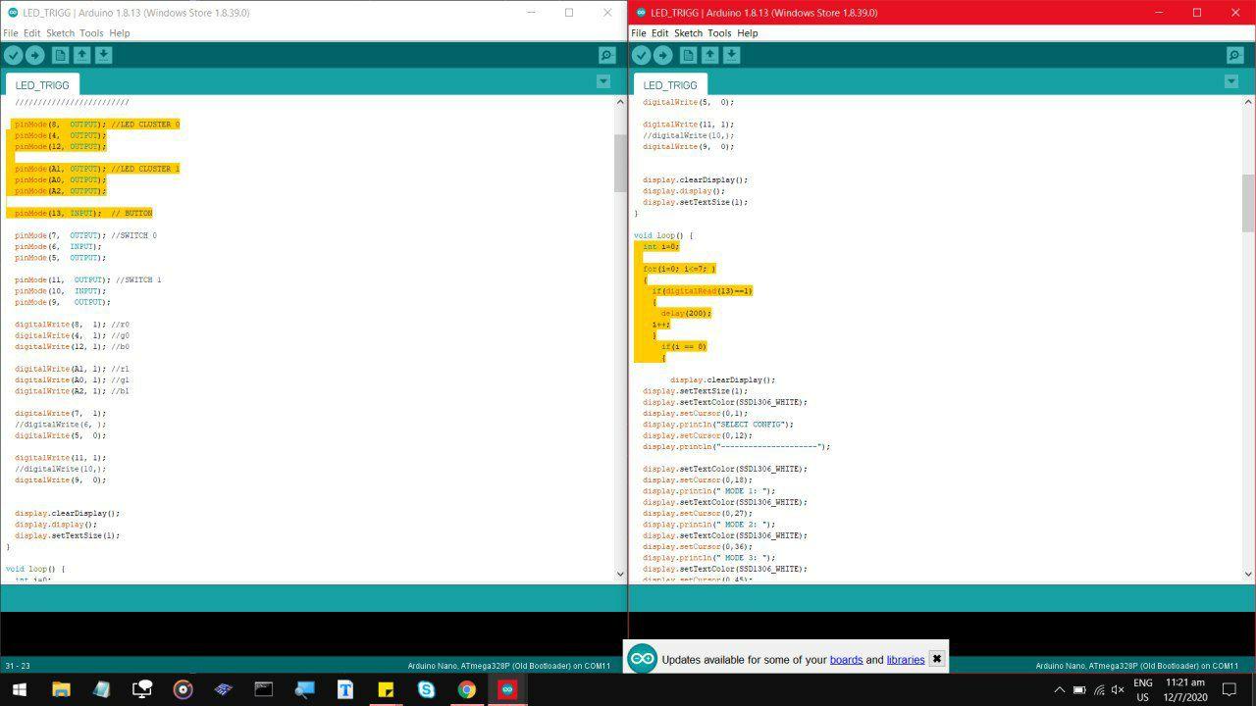The width and height of the screenshot is (1256, 706).
Task: Open File Explorer from taskbar
Action: 61,689
